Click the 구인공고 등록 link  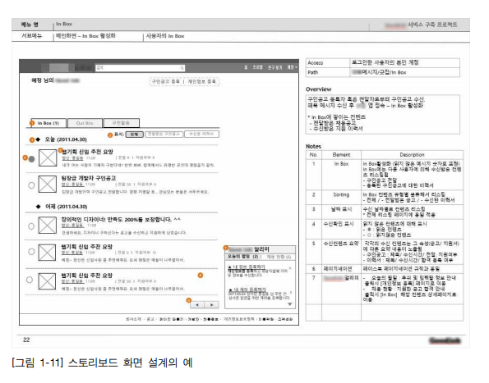pos(166,81)
